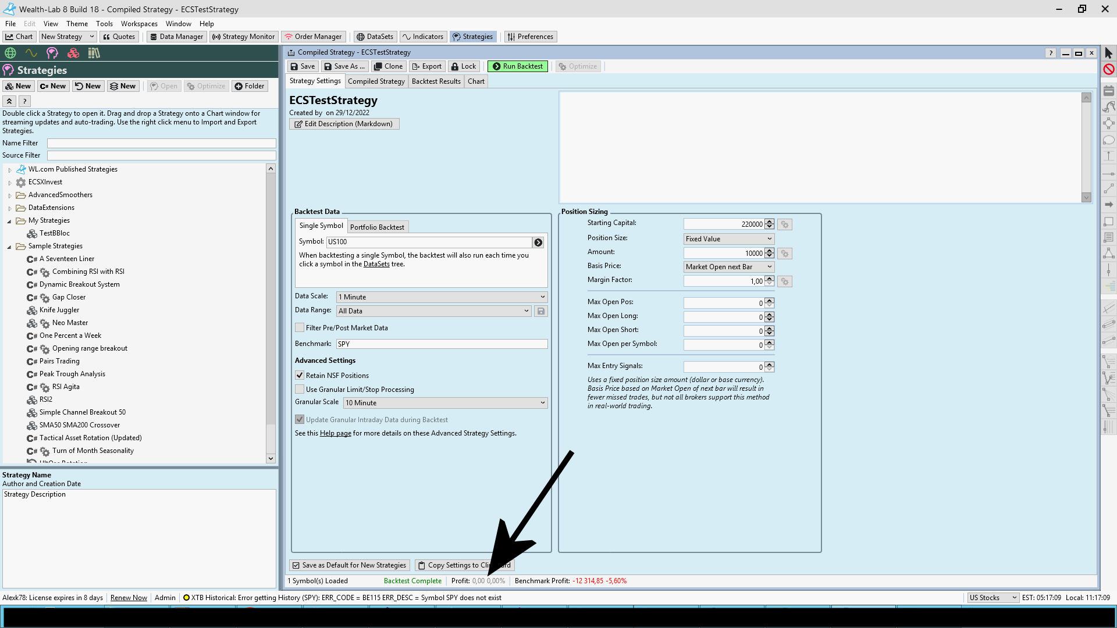Image resolution: width=1117 pixels, height=628 pixels.
Task: Open the Strategies panel help question mark
Action: click(x=24, y=101)
